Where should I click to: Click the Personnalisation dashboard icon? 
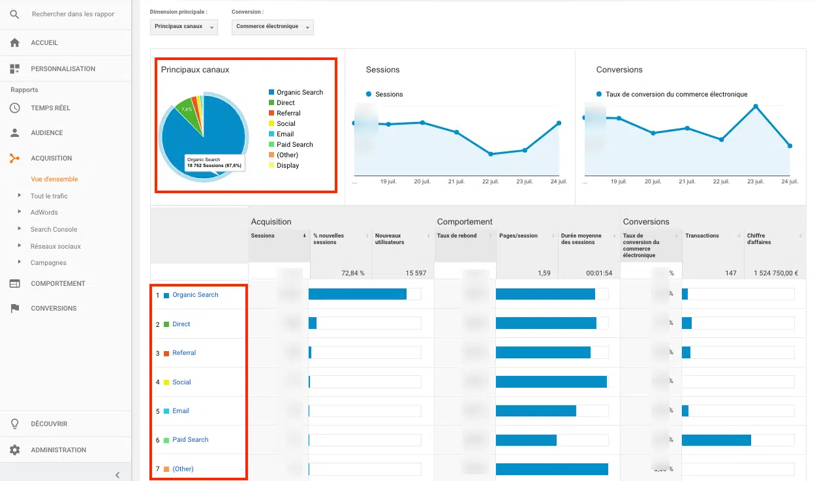click(15, 69)
